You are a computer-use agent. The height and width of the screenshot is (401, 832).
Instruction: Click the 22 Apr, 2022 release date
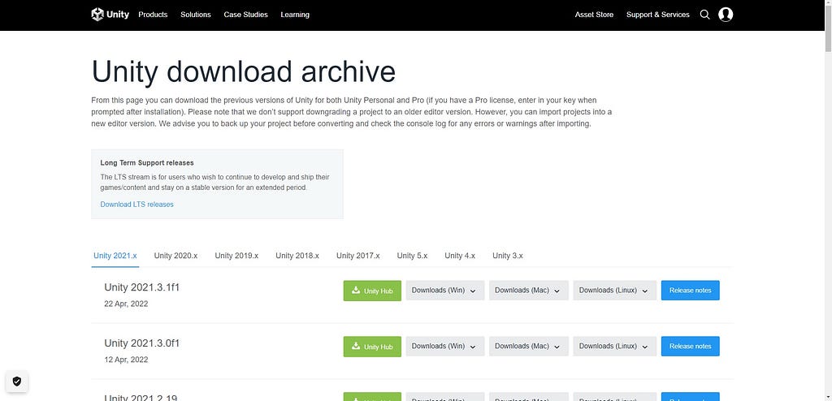126,304
